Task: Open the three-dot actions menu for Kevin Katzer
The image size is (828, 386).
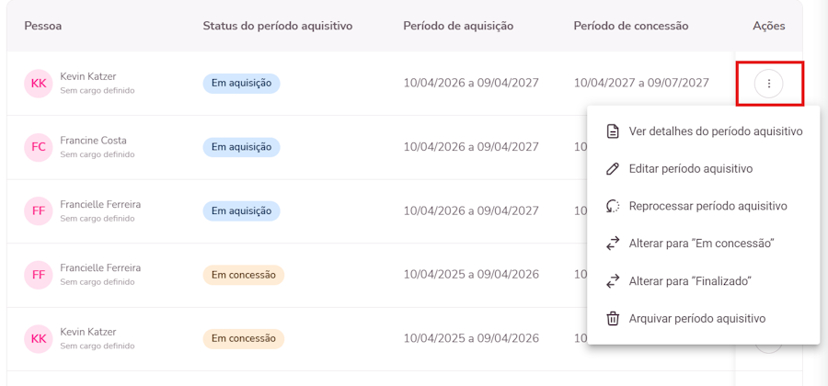Action: tap(768, 84)
